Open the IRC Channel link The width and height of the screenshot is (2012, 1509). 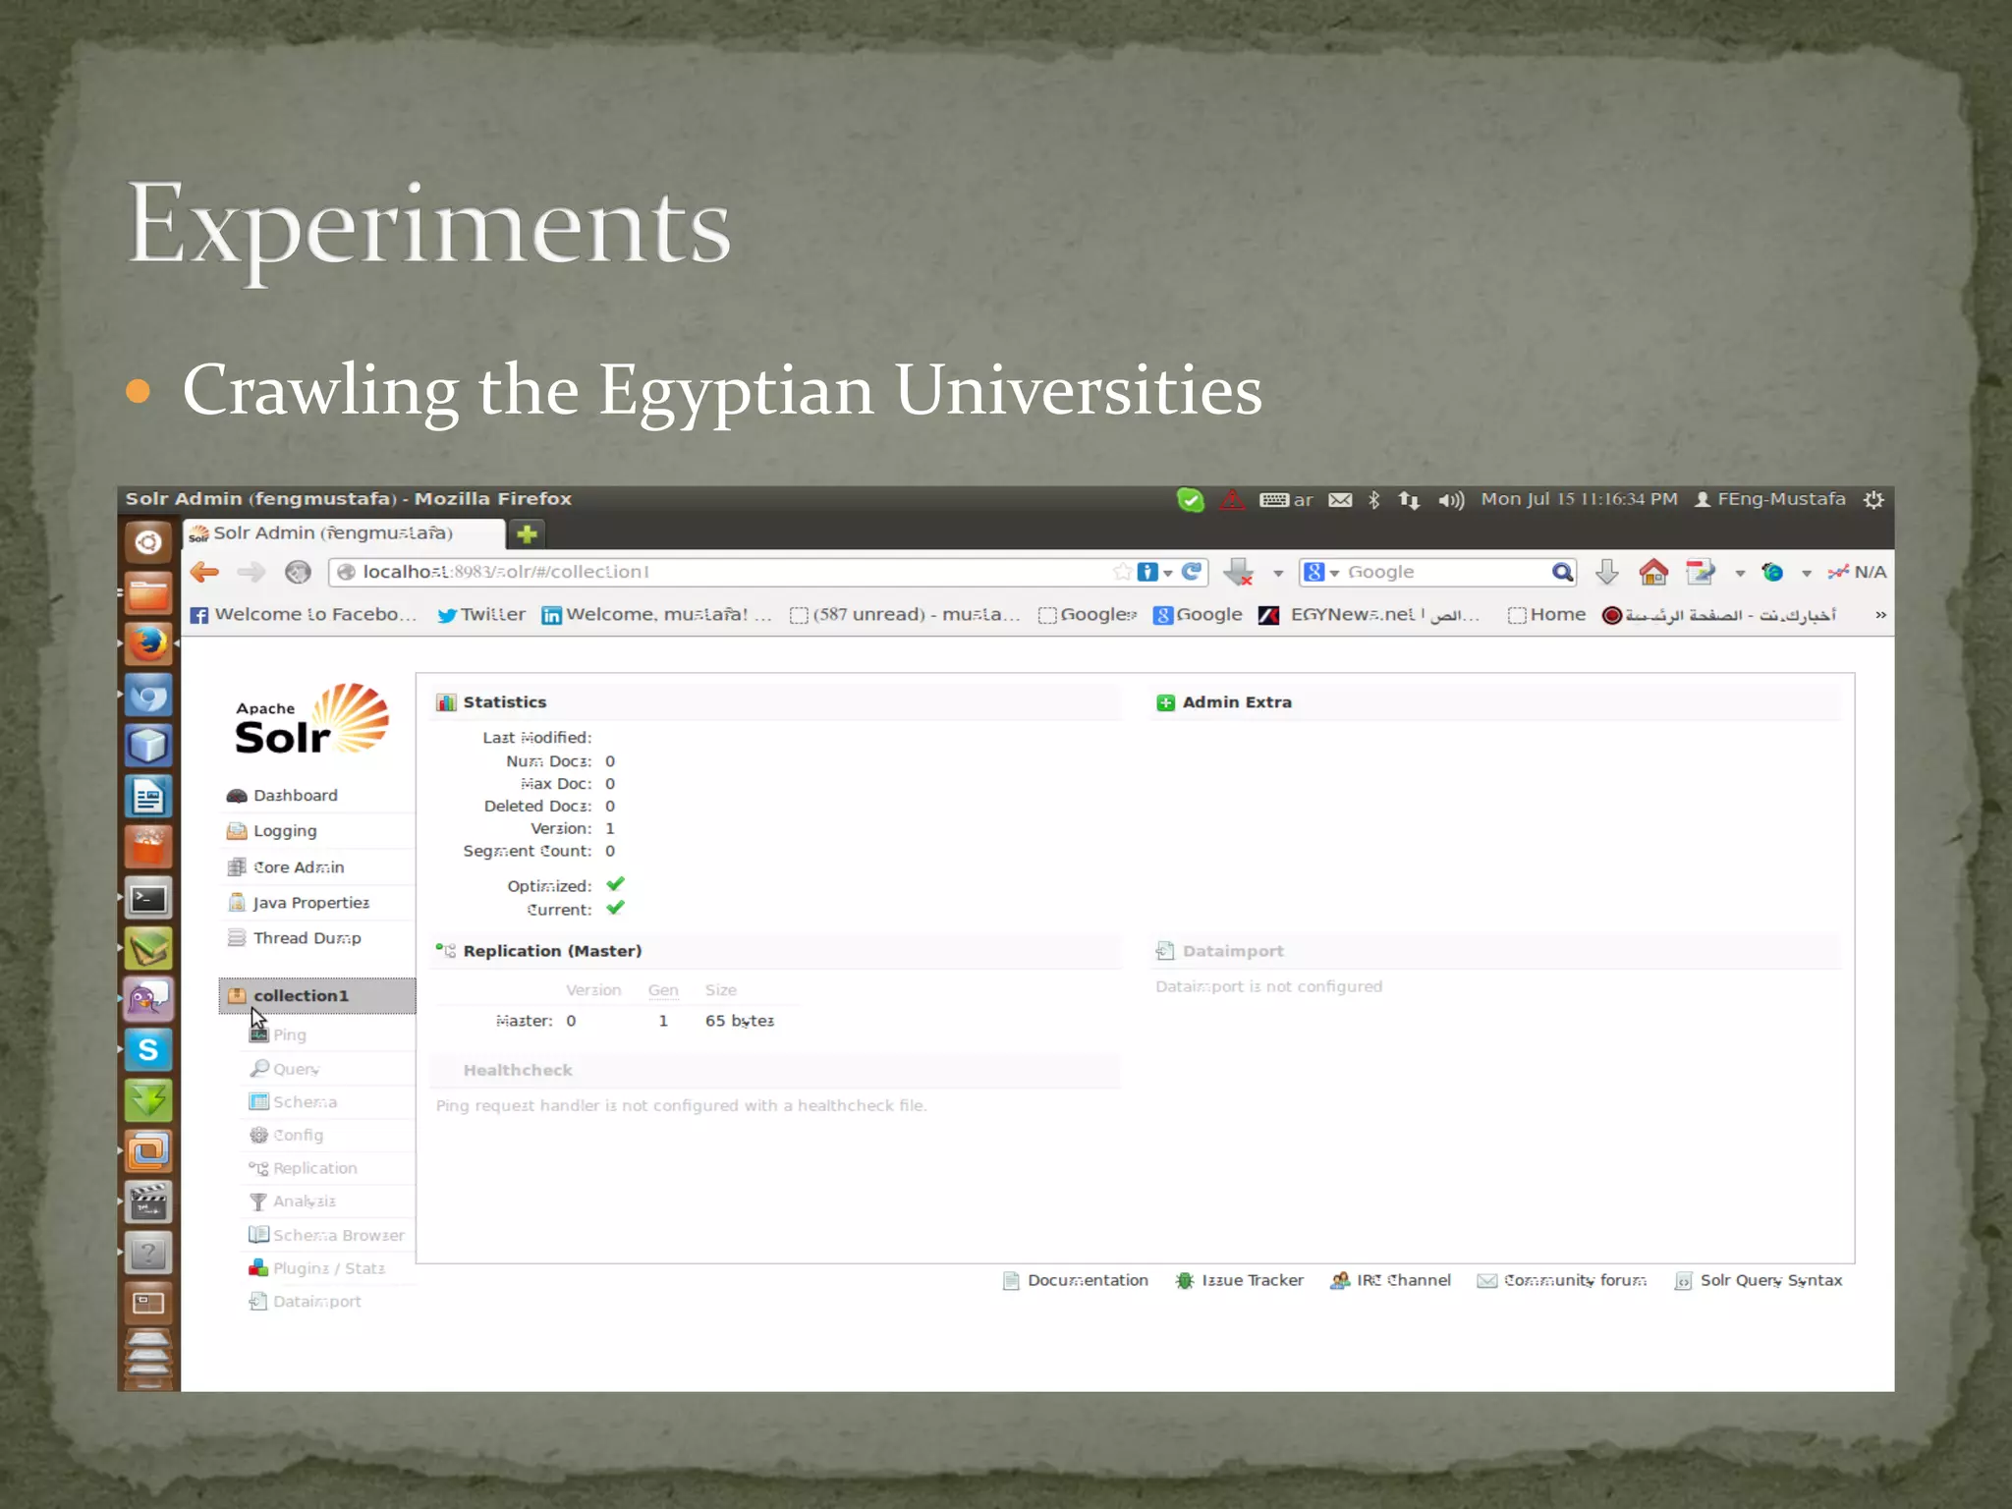[x=1390, y=1280]
